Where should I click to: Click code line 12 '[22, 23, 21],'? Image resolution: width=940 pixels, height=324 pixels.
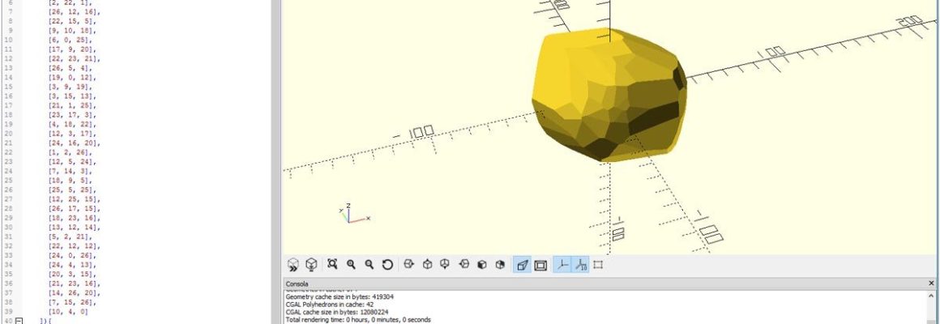pos(74,58)
